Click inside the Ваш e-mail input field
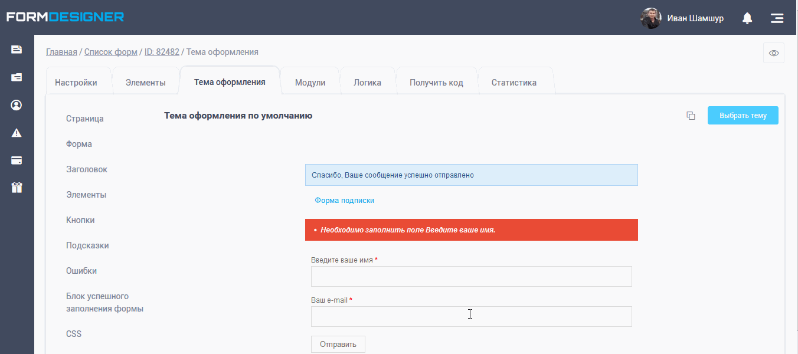Screen dimensions: 798x354 pyautogui.click(x=470, y=316)
